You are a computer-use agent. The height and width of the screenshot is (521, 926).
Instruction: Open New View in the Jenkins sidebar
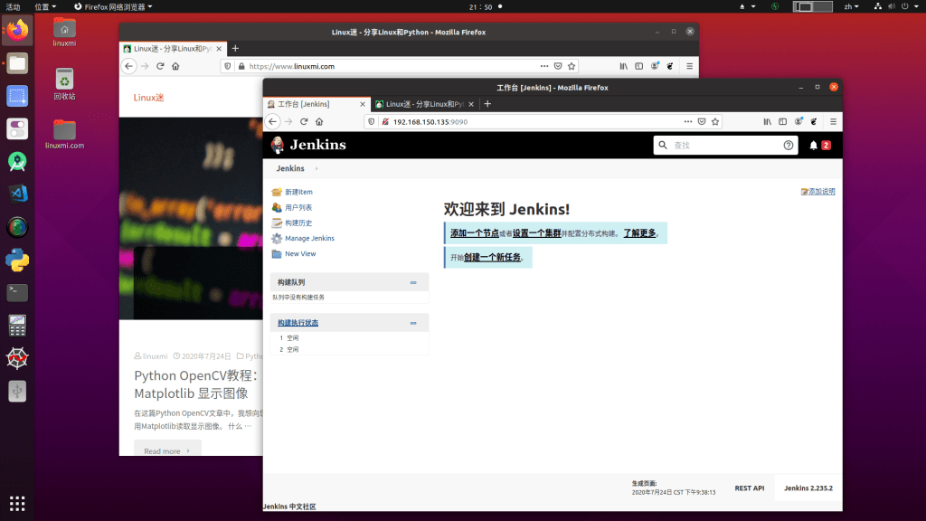[300, 253]
